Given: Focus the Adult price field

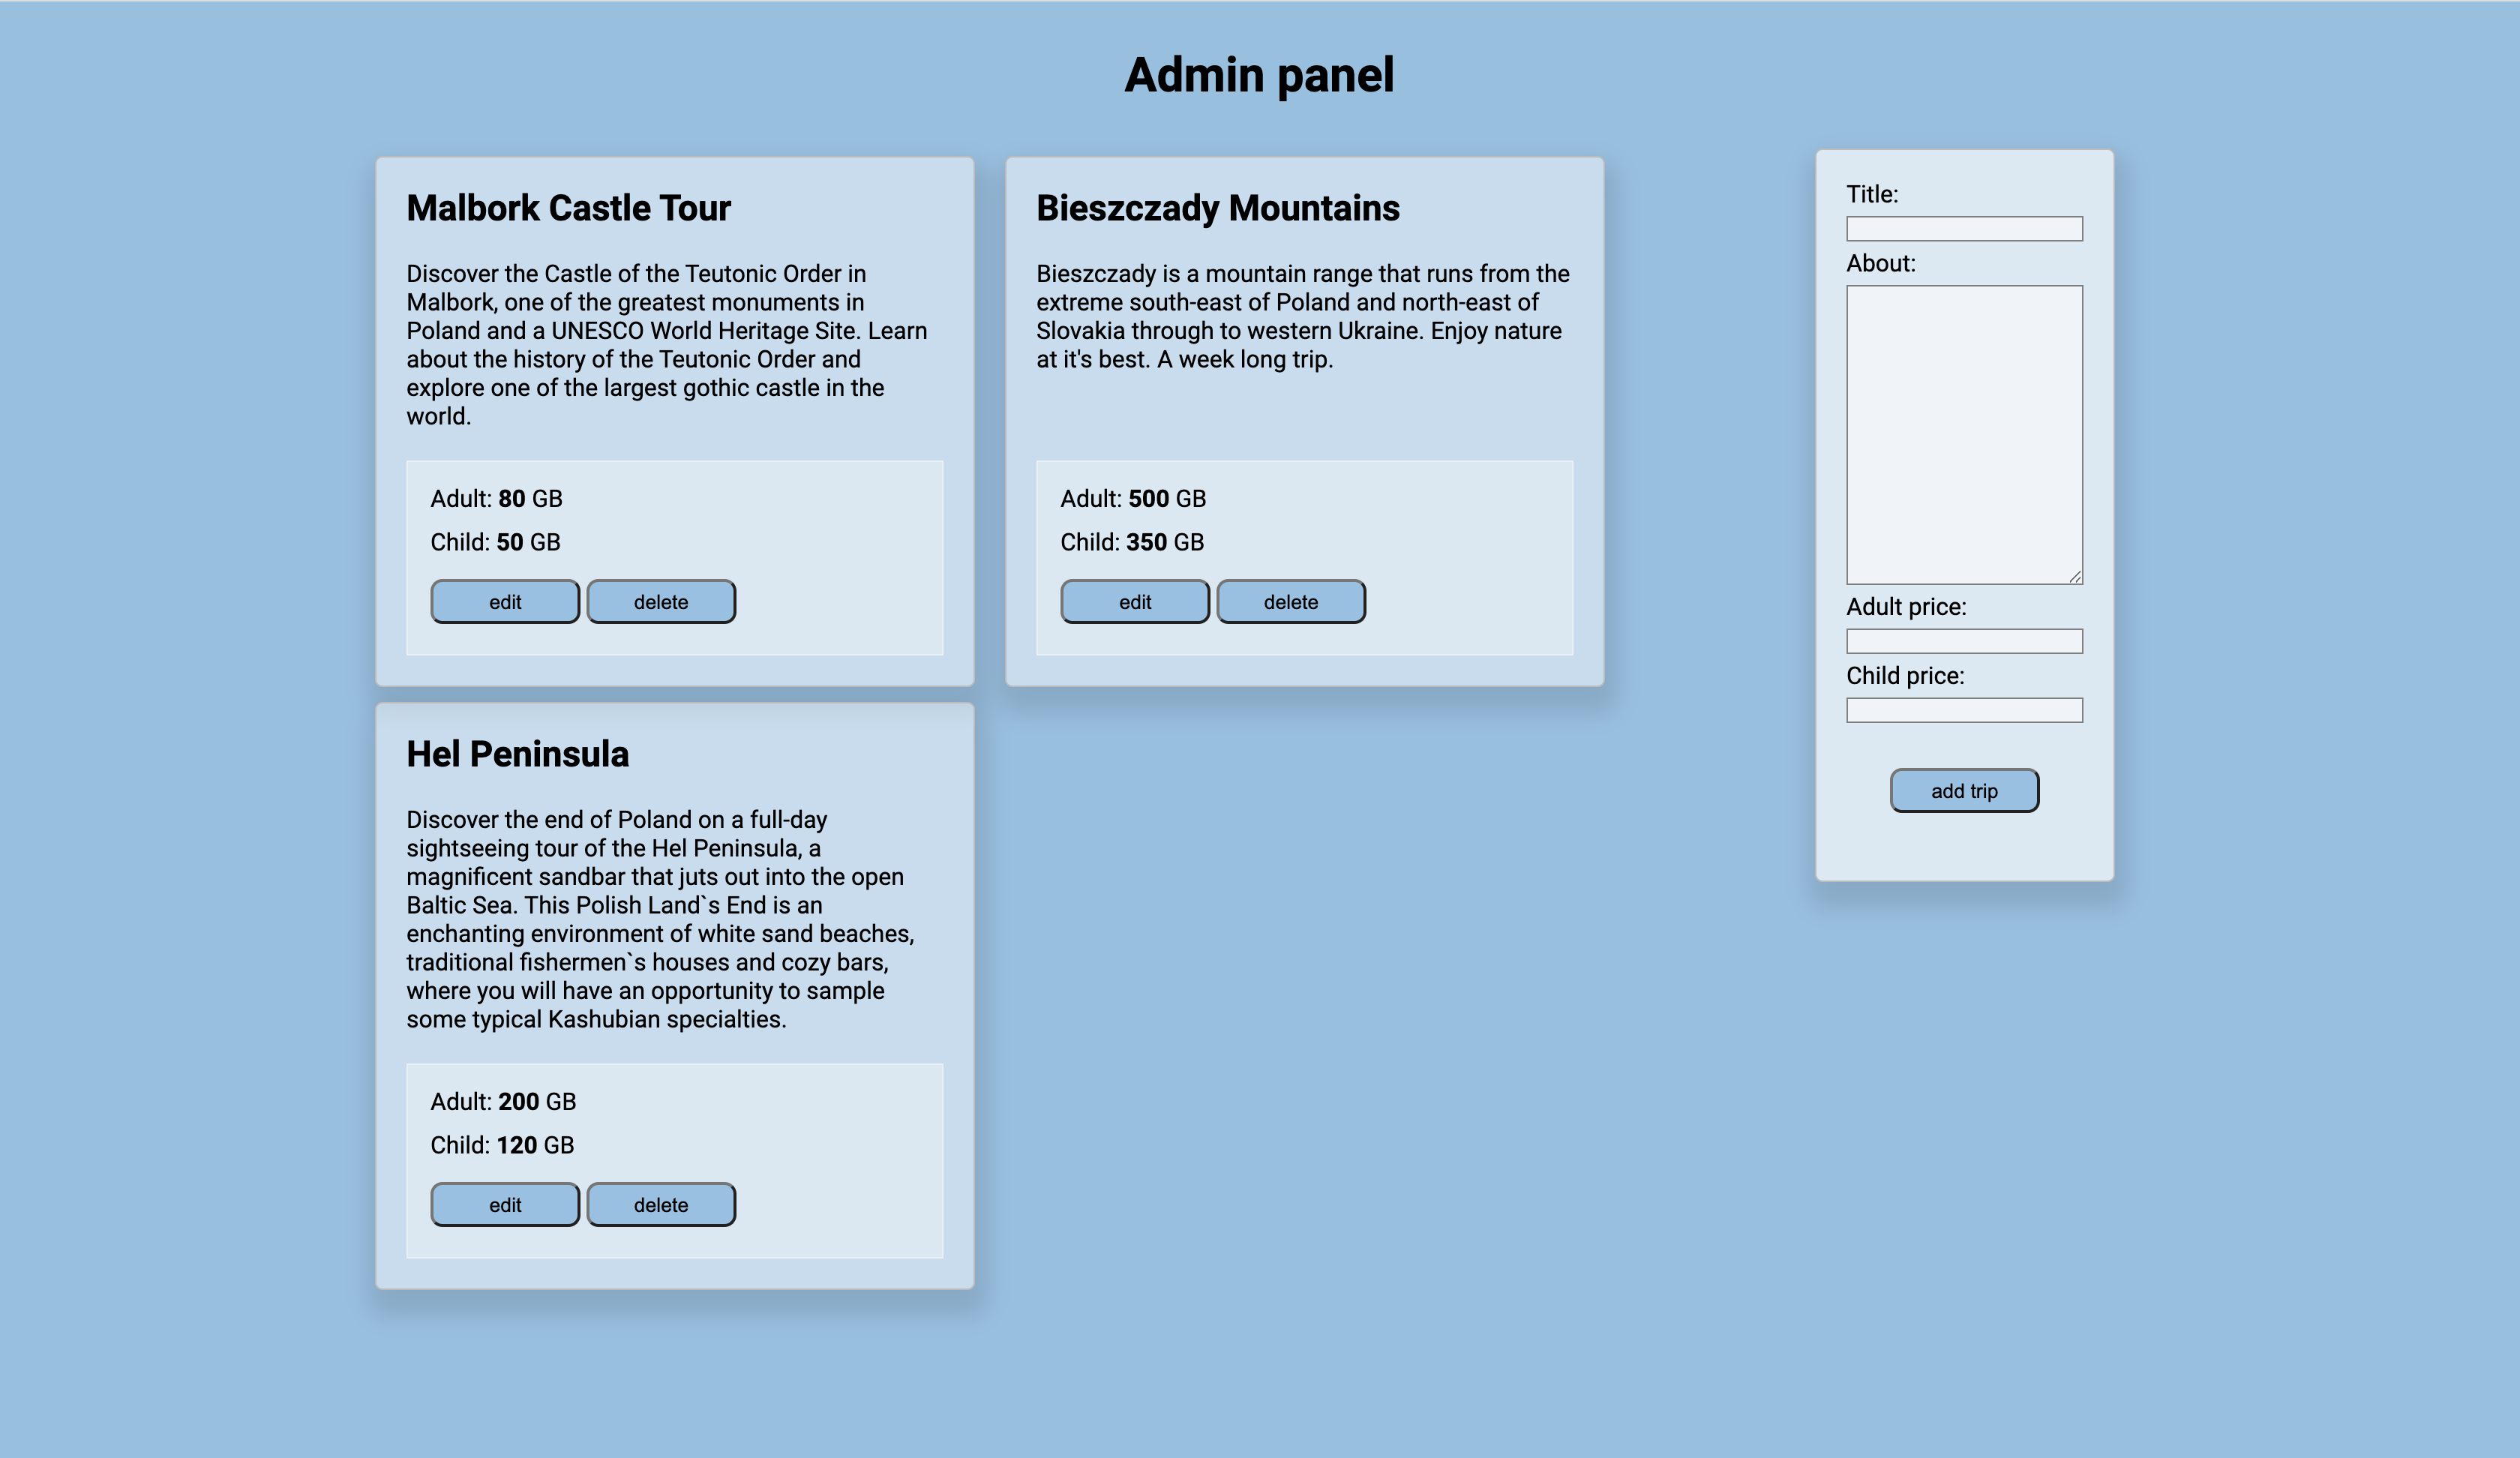Looking at the screenshot, I should 1964,641.
